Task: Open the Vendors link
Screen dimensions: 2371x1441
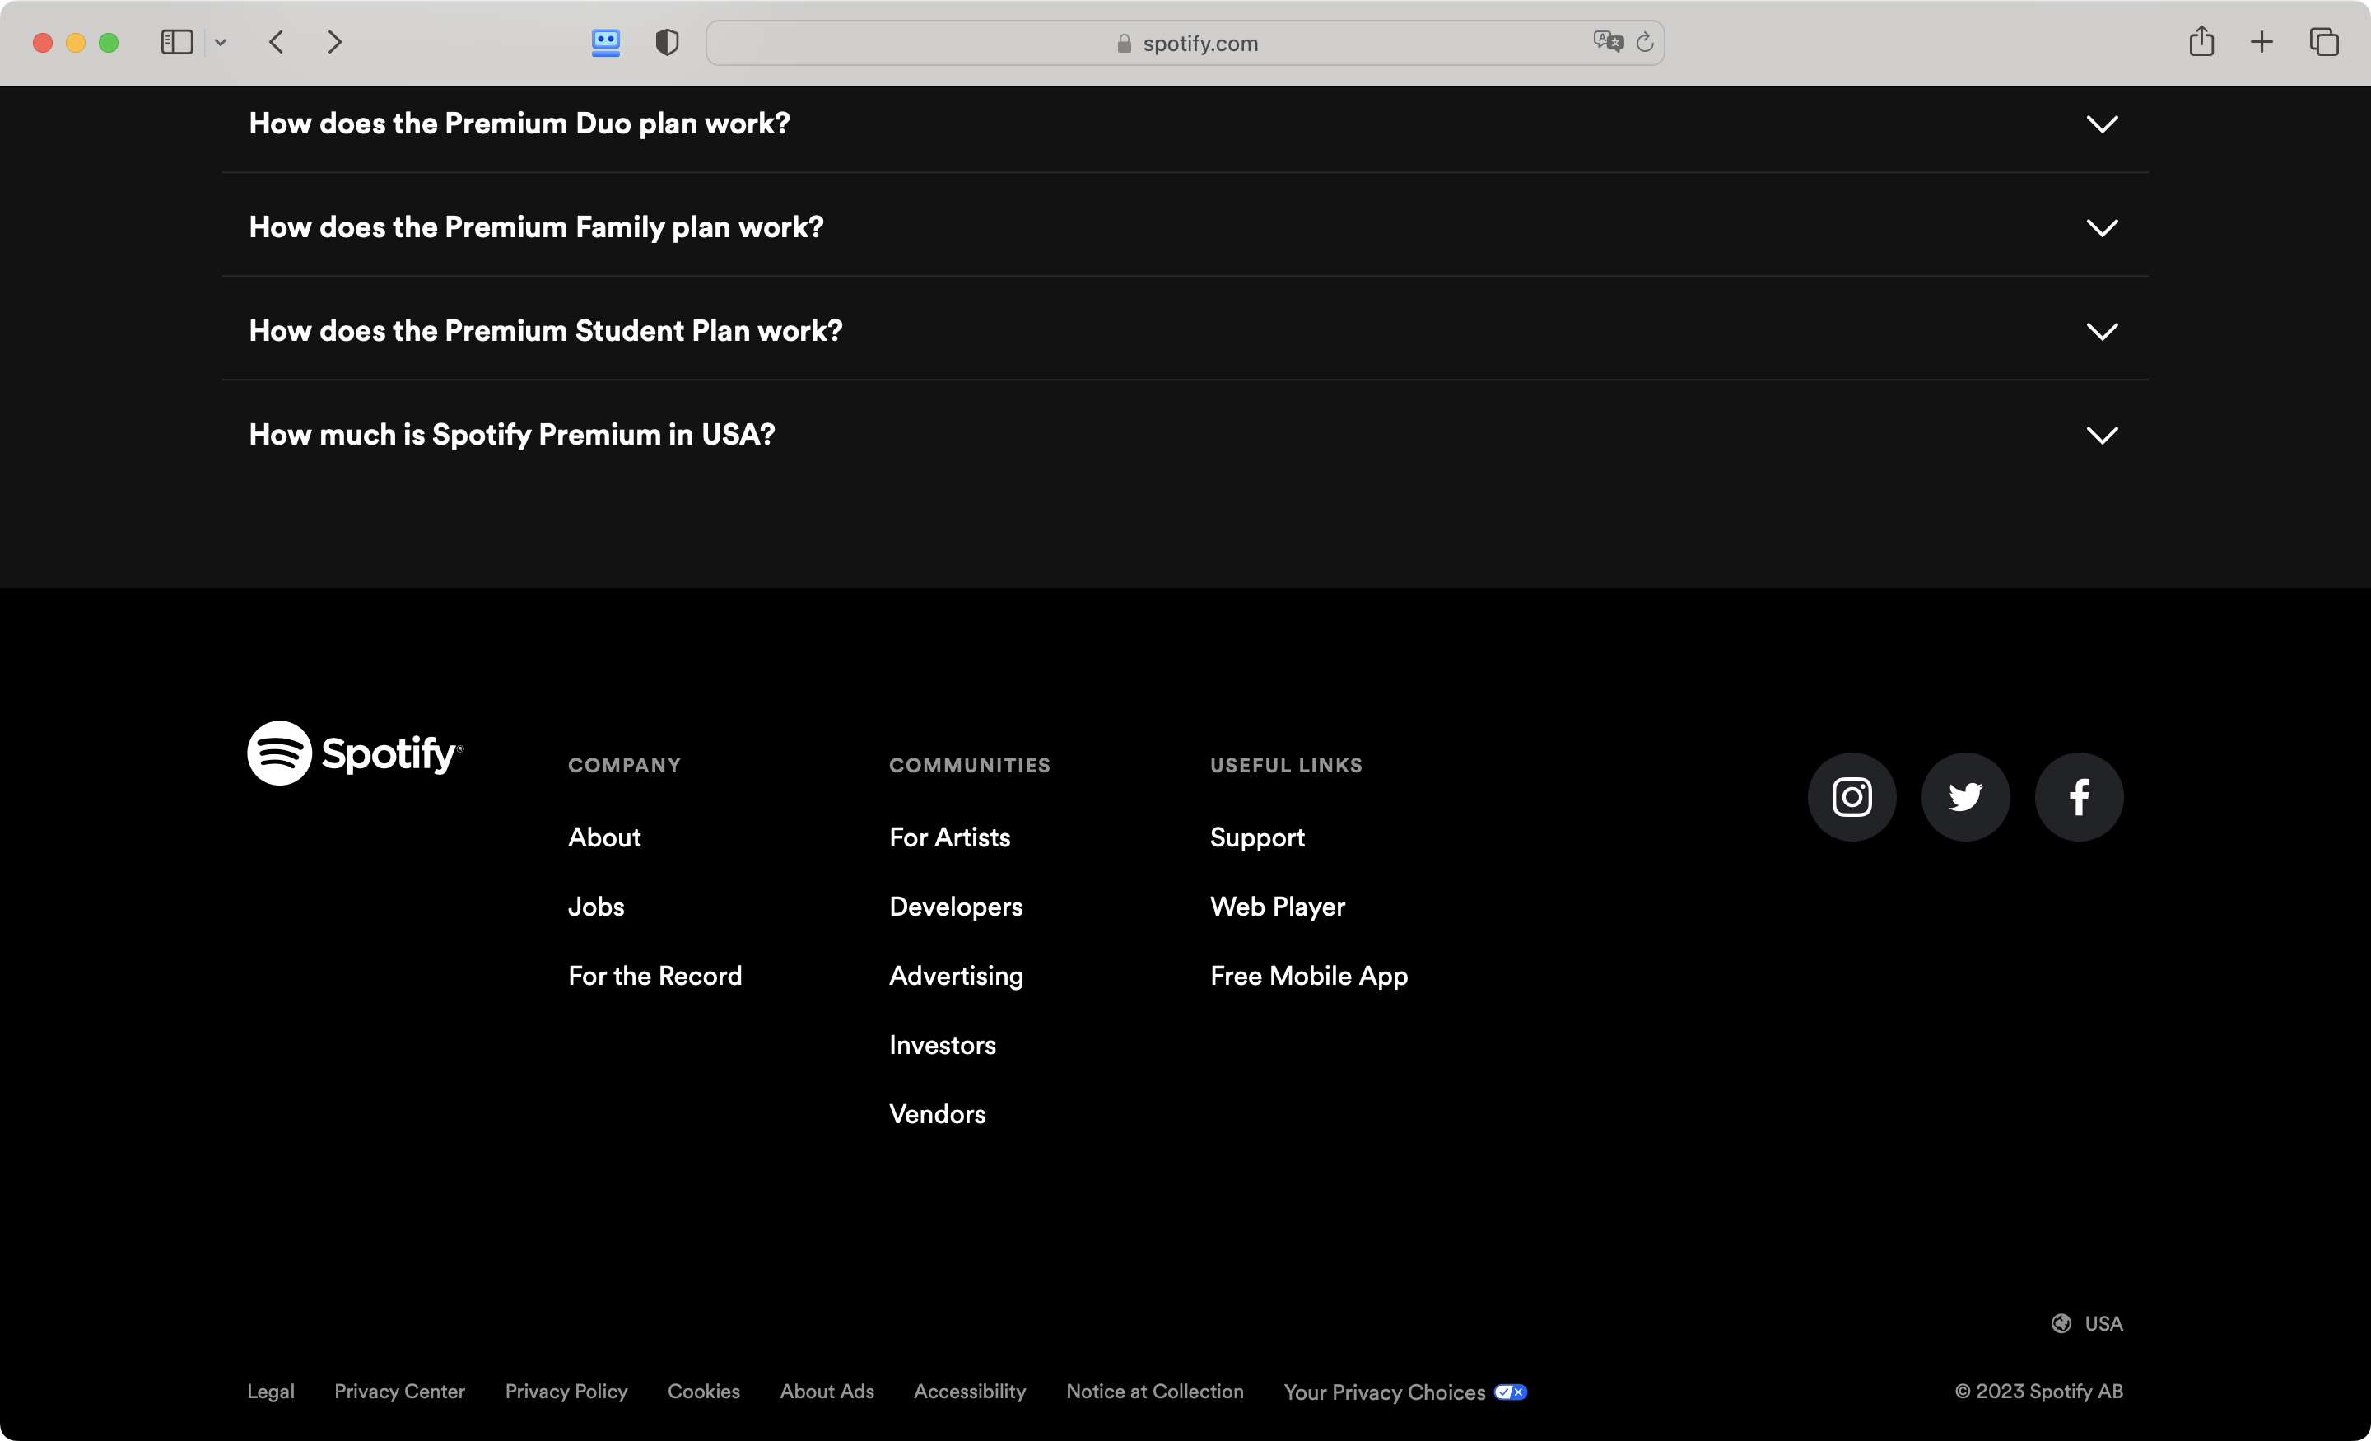Action: pos(937,1115)
